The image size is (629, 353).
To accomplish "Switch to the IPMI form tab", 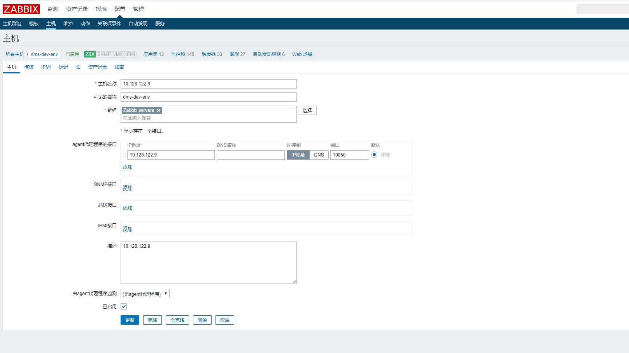I will coord(46,67).
